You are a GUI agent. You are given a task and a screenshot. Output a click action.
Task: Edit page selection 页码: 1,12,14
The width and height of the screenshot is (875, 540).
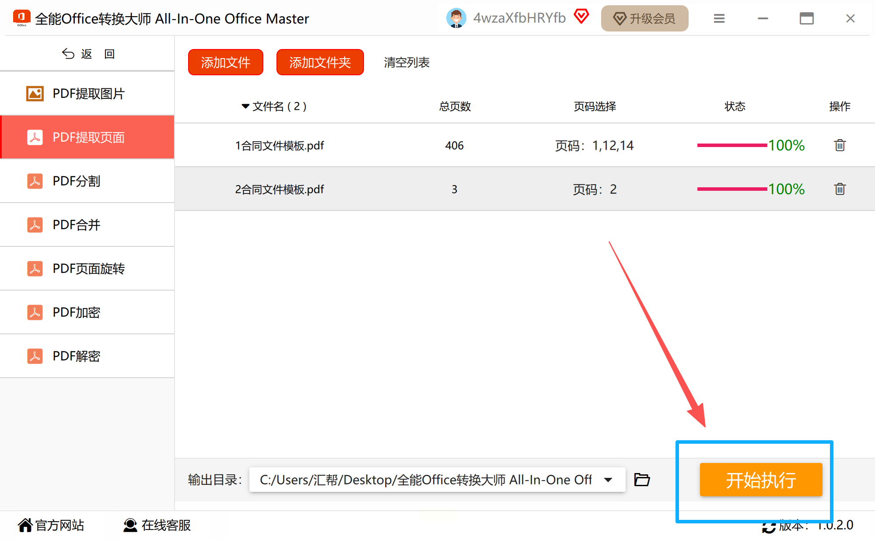594,145
